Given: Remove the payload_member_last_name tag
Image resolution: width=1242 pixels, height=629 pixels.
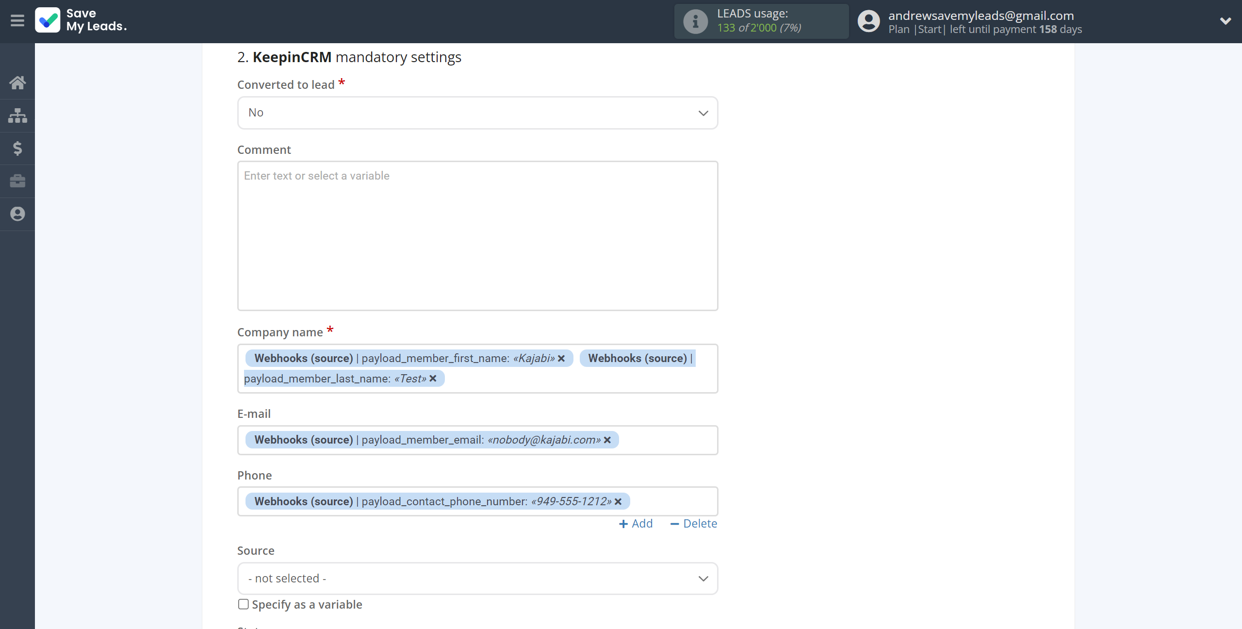Looking at the screenshot, I should click(x=433, y=379).
